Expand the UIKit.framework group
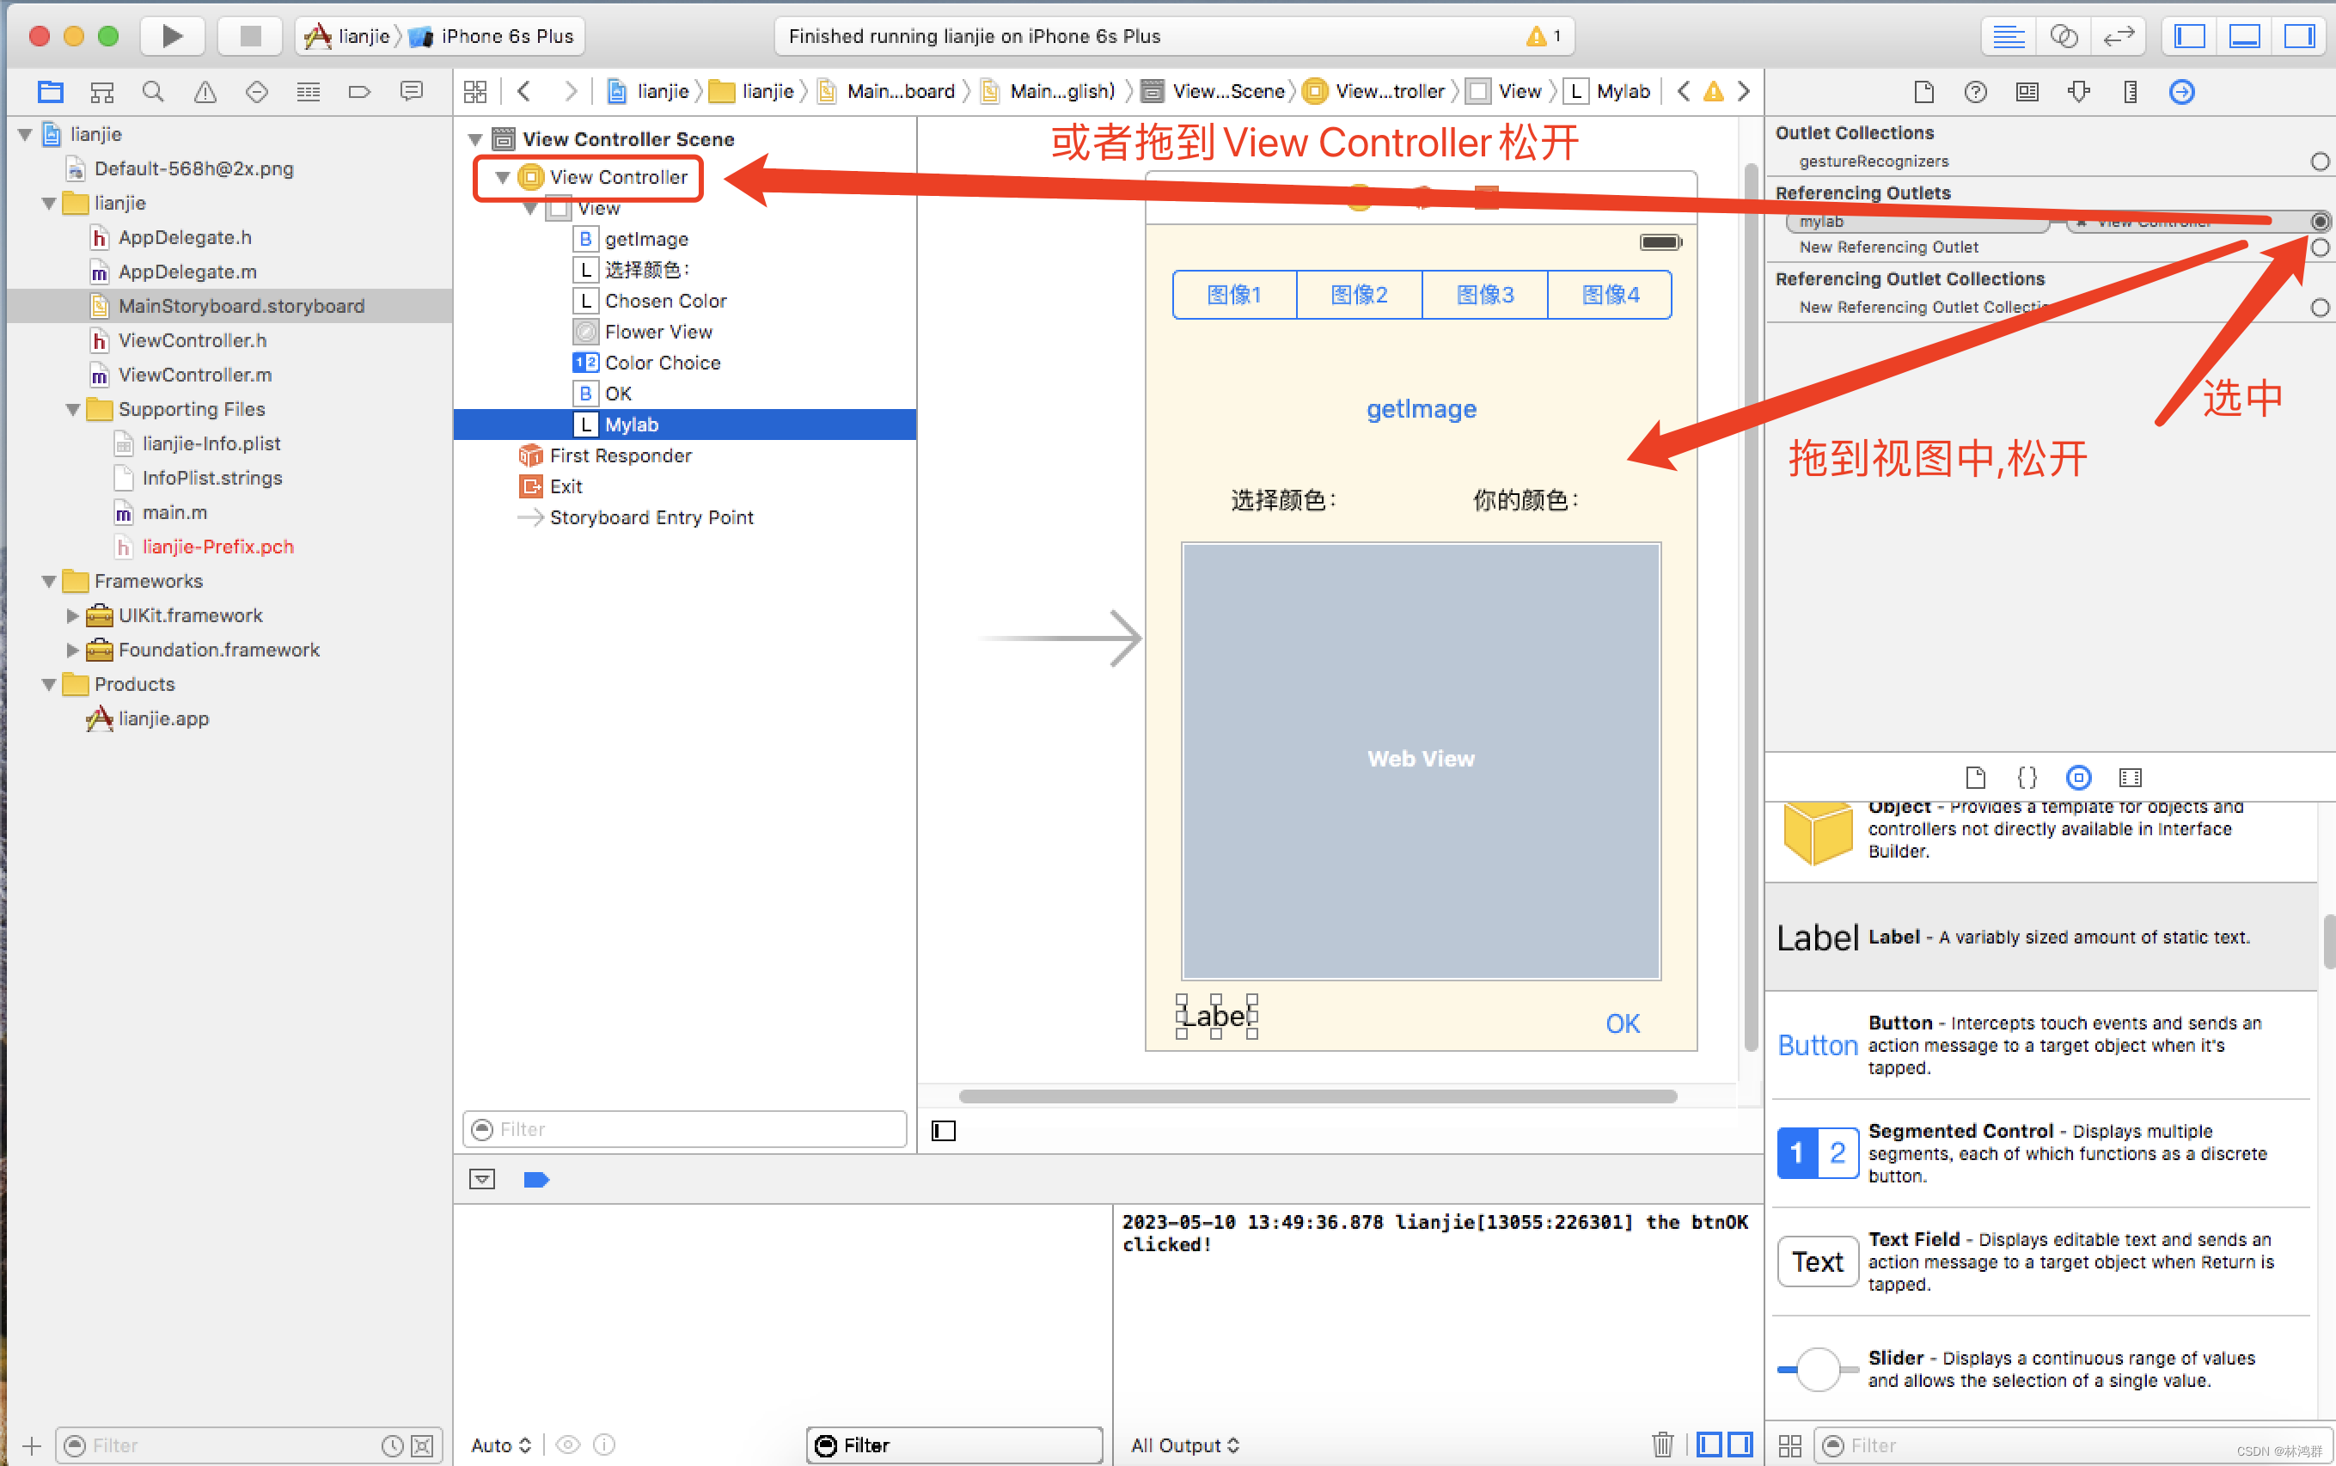The image size is (2336, 1466). pyautogui.click(x=73, y=615)
